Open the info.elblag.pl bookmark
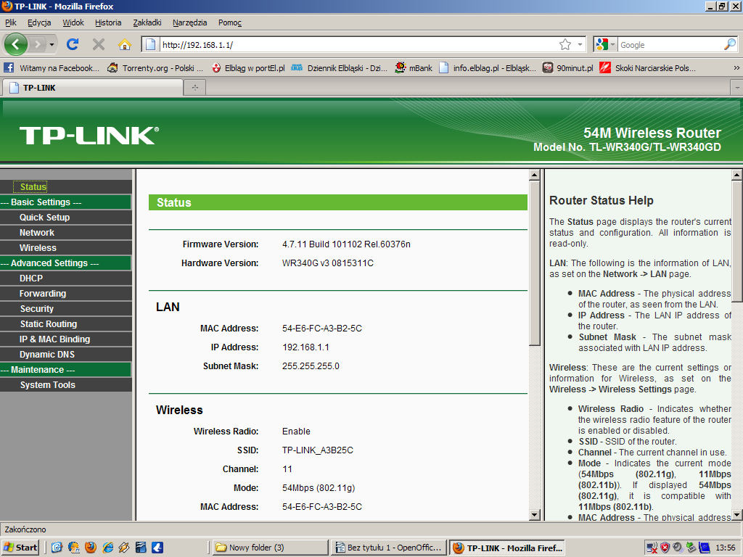 pyautogui.click(x=488, y=67)
